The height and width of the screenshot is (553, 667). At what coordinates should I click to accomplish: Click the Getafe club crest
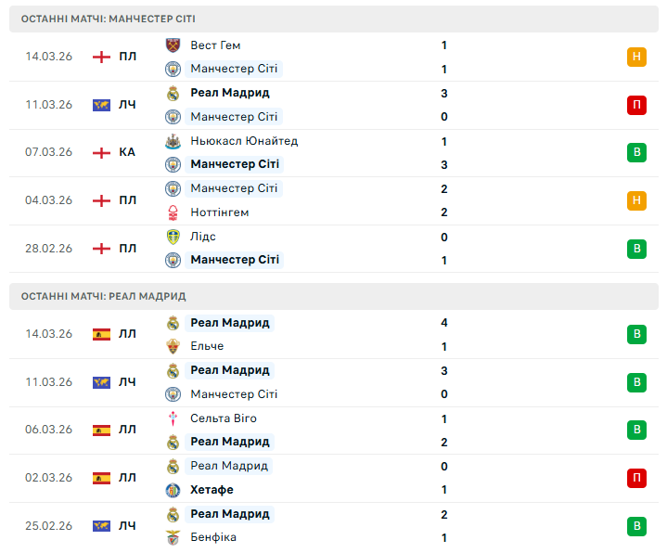[x=173, y=490]
